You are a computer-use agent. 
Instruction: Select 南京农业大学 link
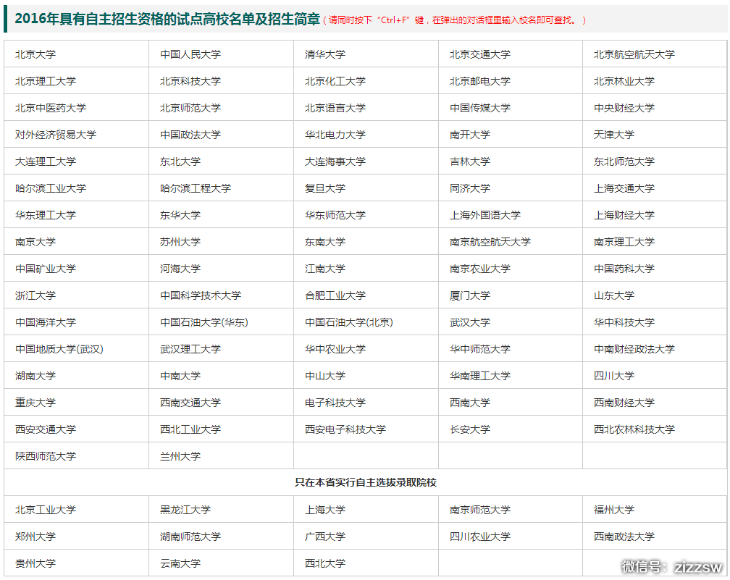click(480, 269)
